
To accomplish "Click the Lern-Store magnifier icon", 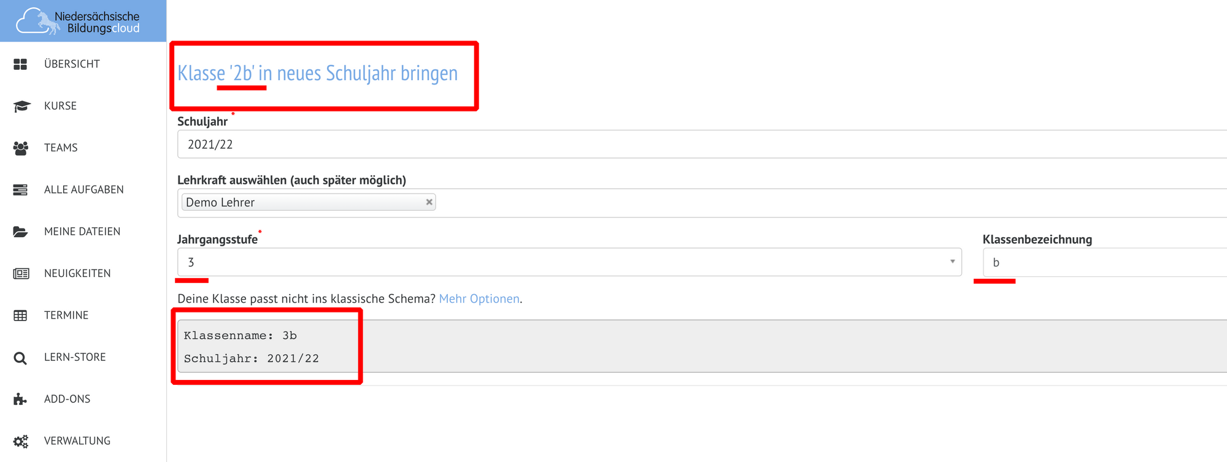I will (x=20, y=358).
